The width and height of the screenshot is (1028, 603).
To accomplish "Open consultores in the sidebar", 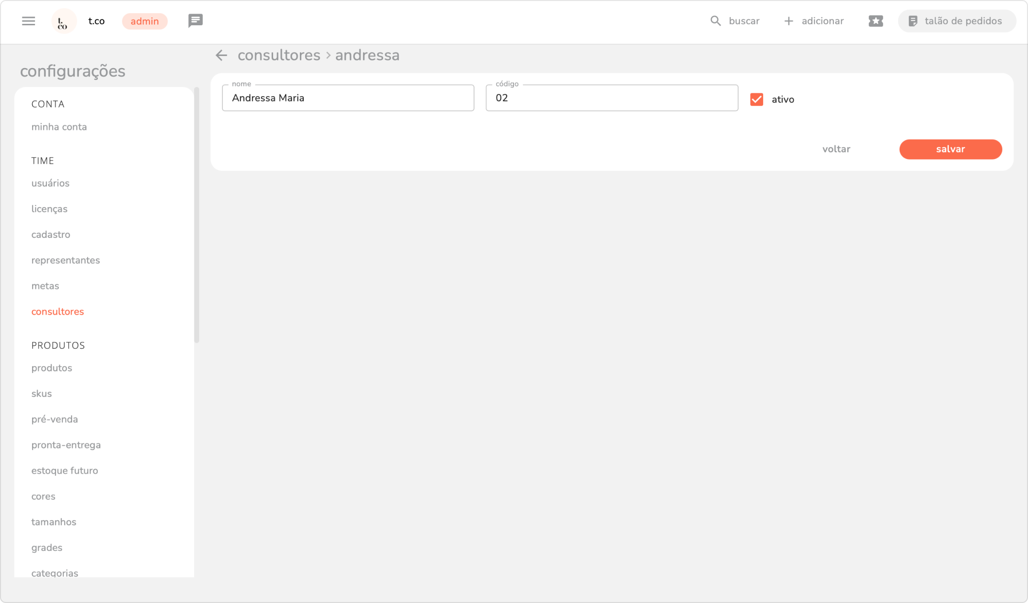I will coord(57,312).
